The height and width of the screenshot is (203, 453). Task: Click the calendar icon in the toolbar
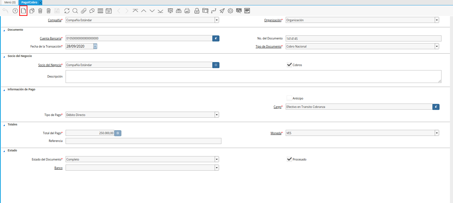pyautogui.click(x=109, y=11)
